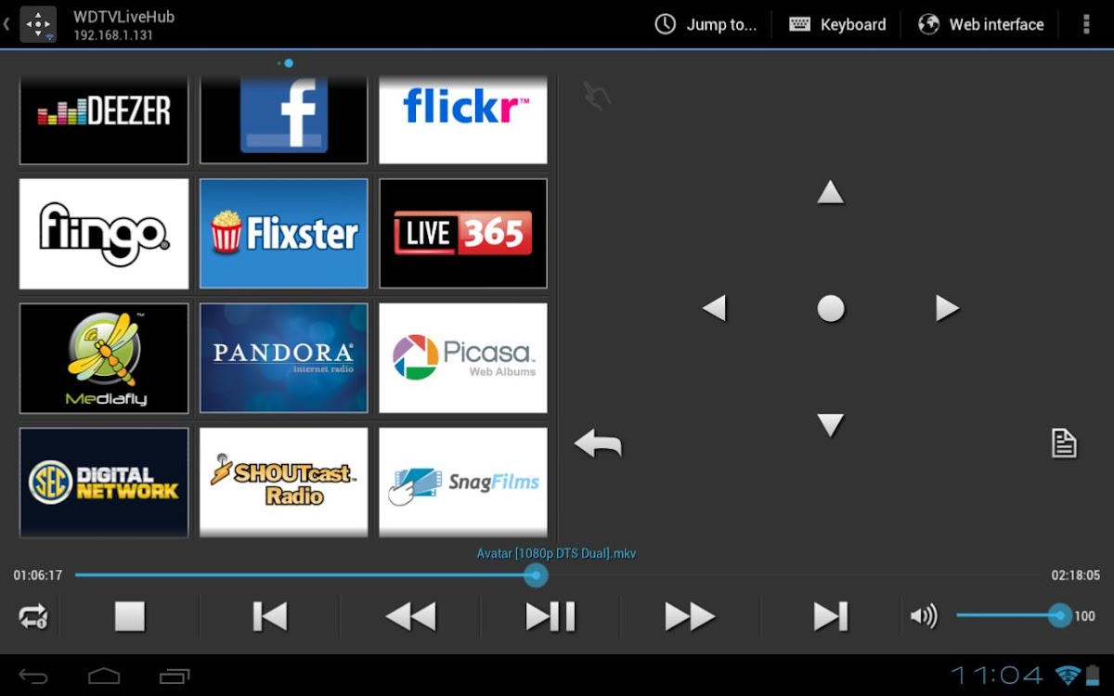Screen dimensions: 1114x696
Task: Open the Keyboard input option
Action: tap(837, 24)
